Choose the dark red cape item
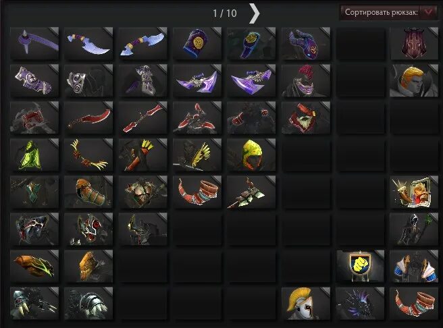 414,43
